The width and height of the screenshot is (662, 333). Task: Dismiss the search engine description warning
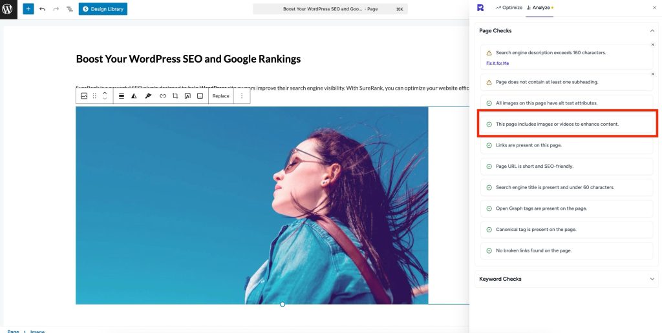pyautogui.click(x=652, y=45)
